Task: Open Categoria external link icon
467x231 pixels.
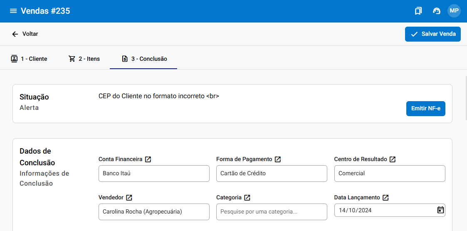Action: [x=247, y=198]
